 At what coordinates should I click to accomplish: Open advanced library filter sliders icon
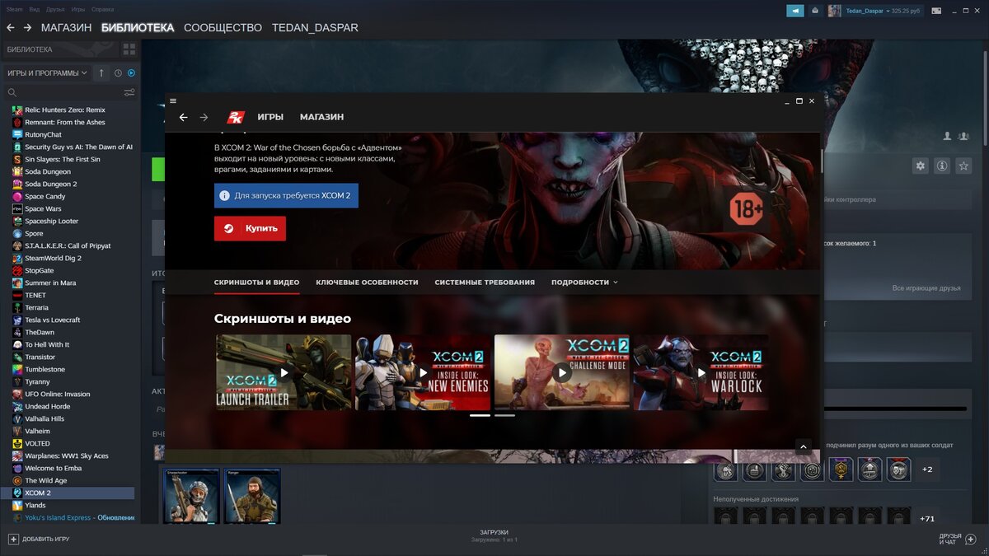[x=129, y=92]
